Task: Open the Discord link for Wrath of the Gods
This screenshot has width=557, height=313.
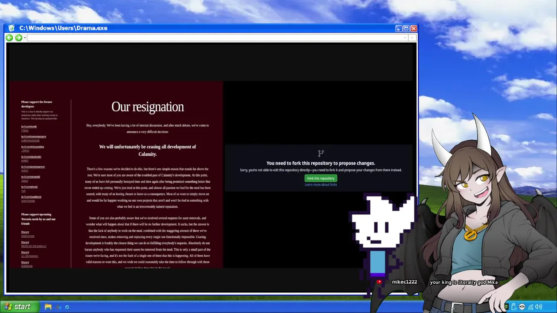Action: (25, 242)
